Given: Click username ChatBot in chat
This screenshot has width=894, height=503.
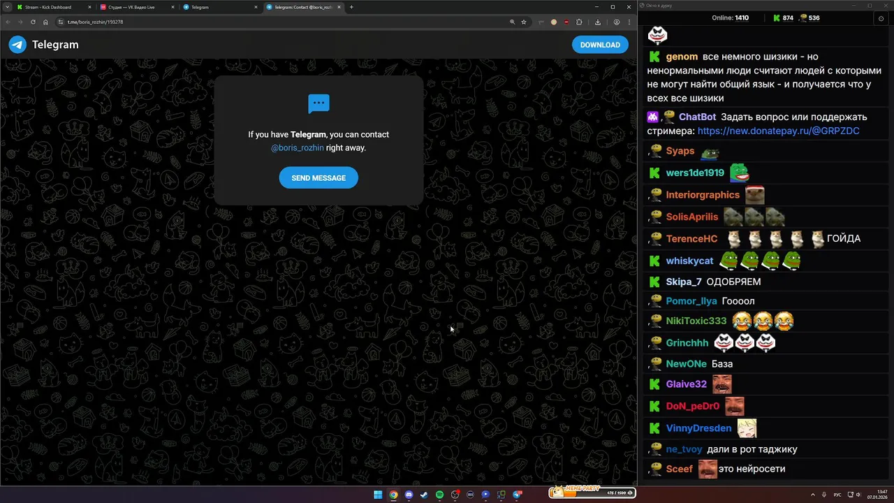Looking at the screenshot, I should [x=698, y=117].
